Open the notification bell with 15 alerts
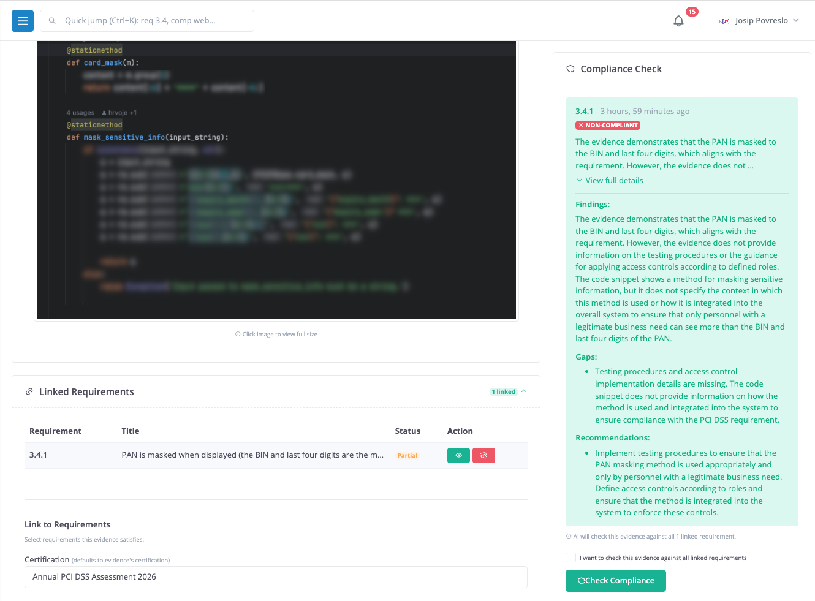The width and height of the screenshot is (815, 601). [x=678, y=20]
